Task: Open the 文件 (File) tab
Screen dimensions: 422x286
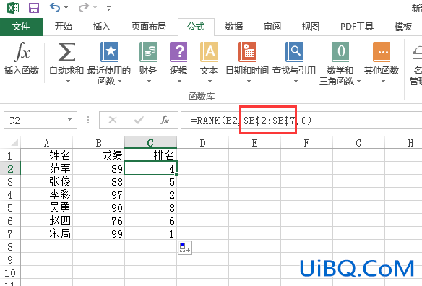Action: 21,27
